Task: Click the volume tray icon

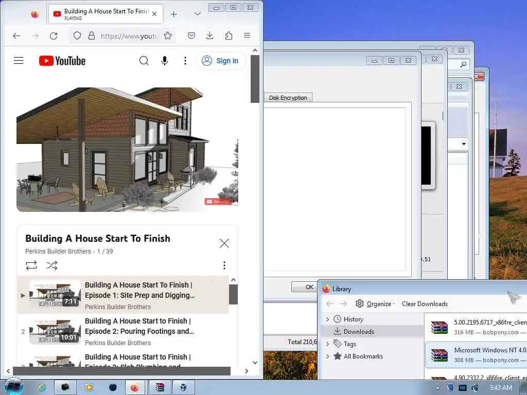Action: (475, 388)
